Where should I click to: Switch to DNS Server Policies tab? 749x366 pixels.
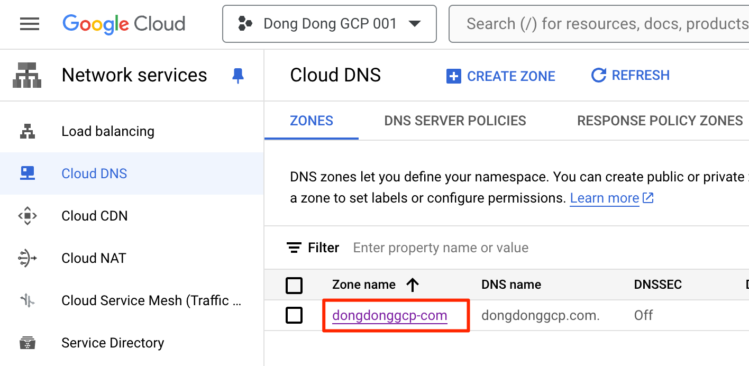click(455, 121)
